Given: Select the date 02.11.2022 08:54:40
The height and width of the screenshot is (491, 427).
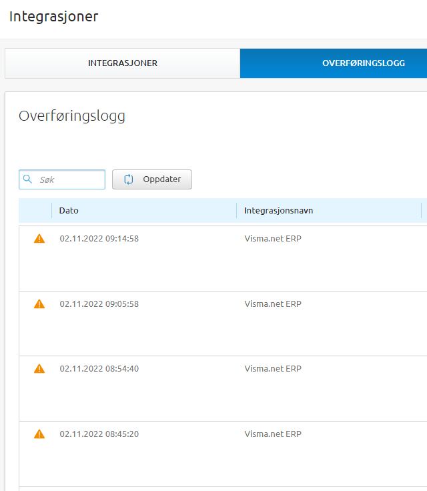Looking at the screenshot, I should [x=99, y=369].
